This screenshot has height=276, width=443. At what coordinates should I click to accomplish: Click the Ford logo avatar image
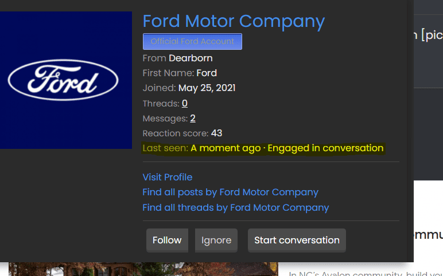66,80
